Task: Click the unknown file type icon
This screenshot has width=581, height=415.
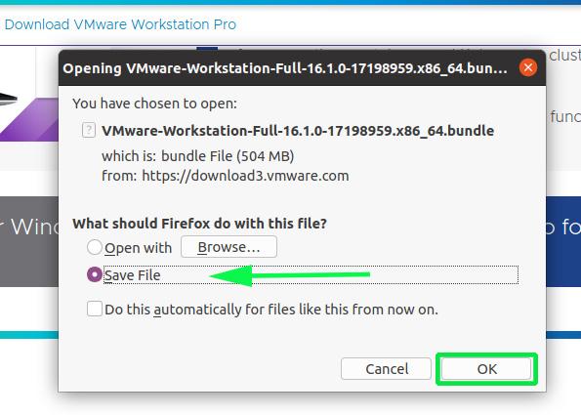Action: [89, 131]
